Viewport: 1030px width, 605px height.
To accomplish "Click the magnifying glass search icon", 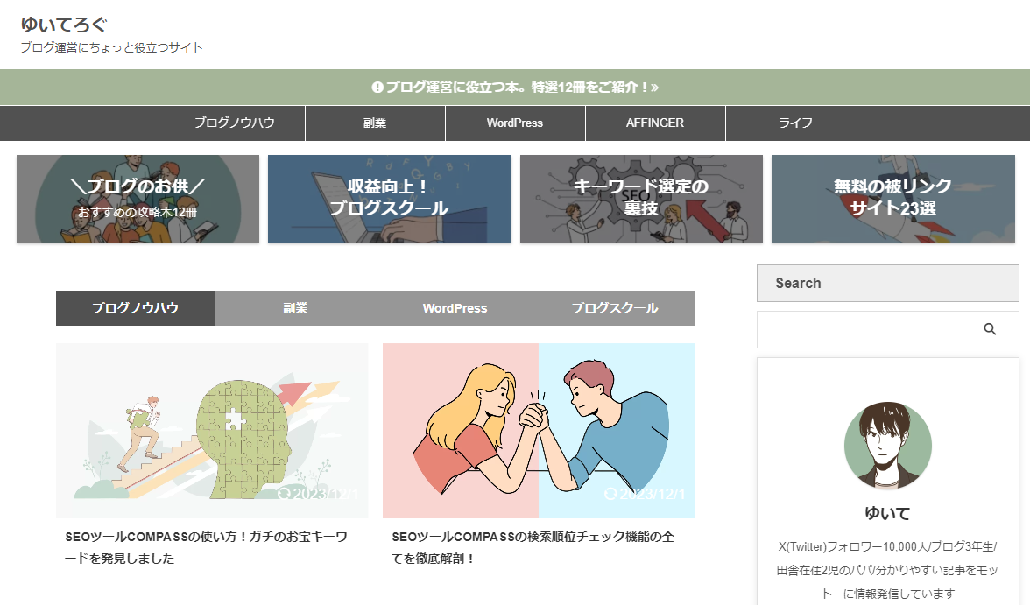I will [991, 329].
